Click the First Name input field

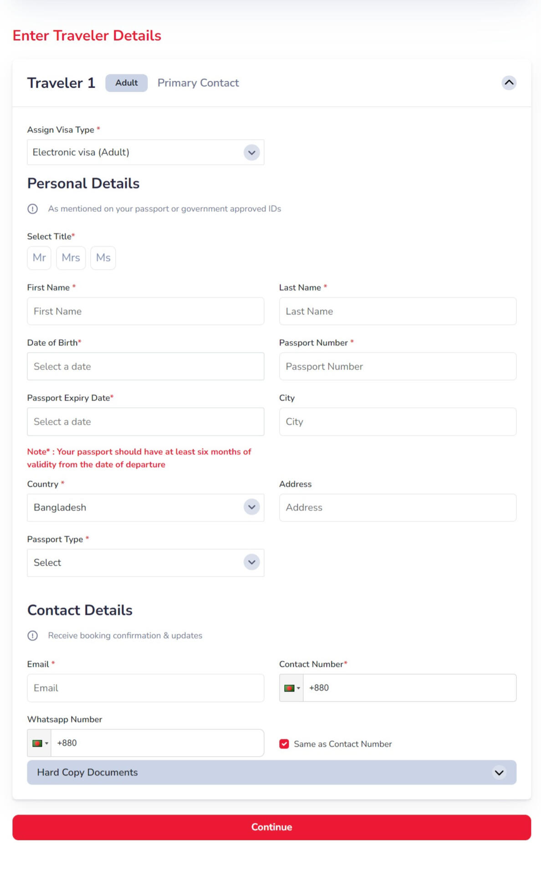pos(145,311)
